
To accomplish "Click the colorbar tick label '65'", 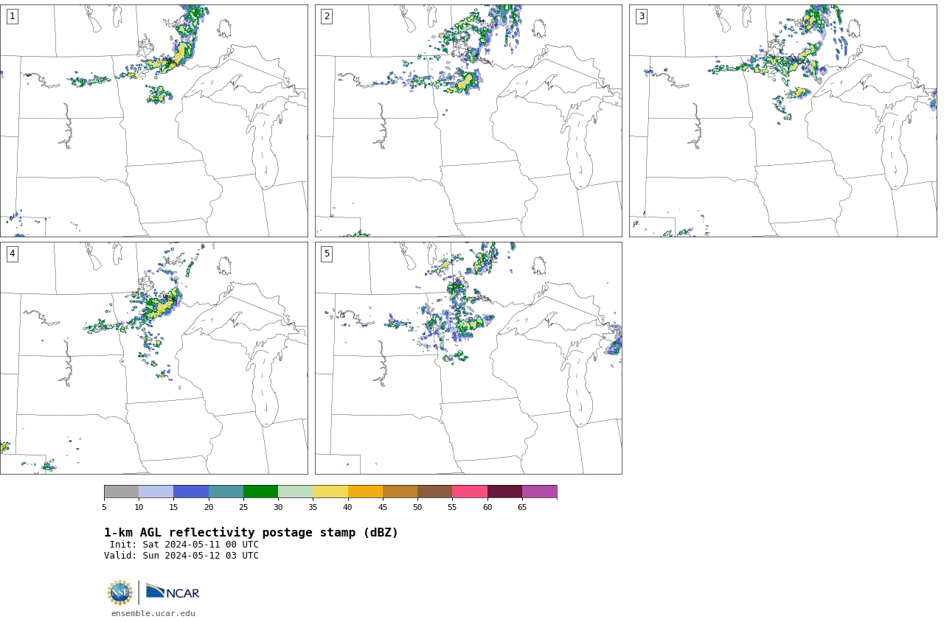I will 522,507.
